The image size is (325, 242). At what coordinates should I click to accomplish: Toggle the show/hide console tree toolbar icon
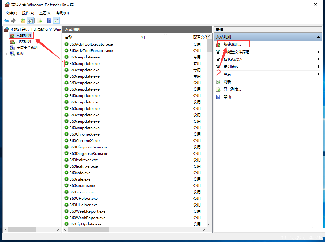(30, 21)
